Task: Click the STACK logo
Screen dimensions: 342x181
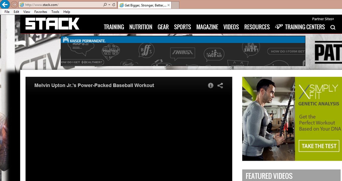Action: (x=52, y=24)
